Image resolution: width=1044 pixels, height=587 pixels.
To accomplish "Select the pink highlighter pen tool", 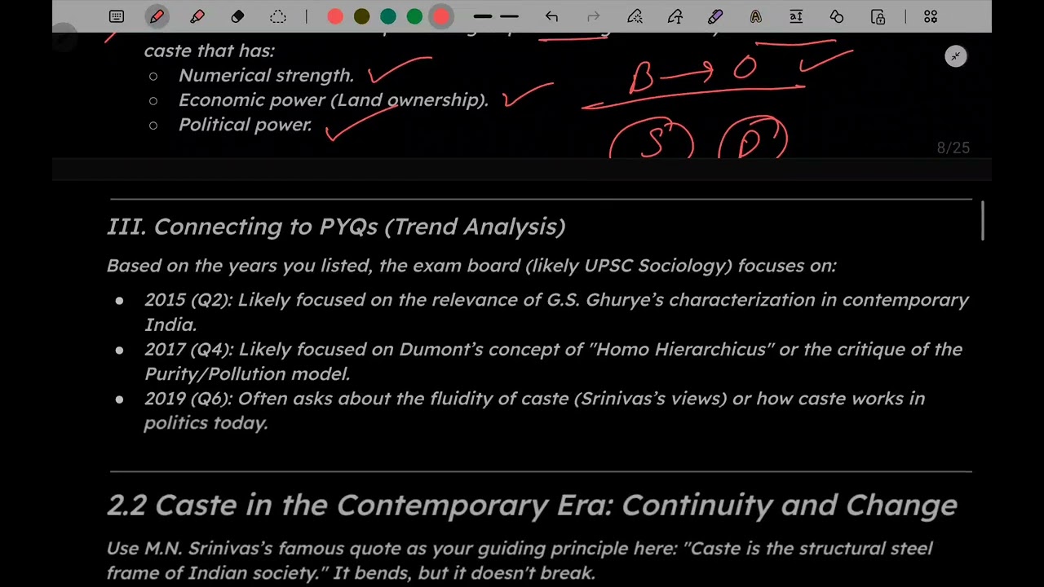I will pyautogui.click(x=197, y=16).
